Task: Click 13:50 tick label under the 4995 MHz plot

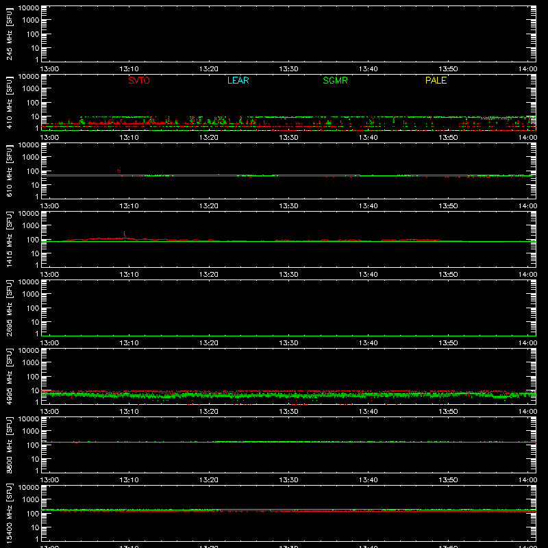Action: coord(448,412)
